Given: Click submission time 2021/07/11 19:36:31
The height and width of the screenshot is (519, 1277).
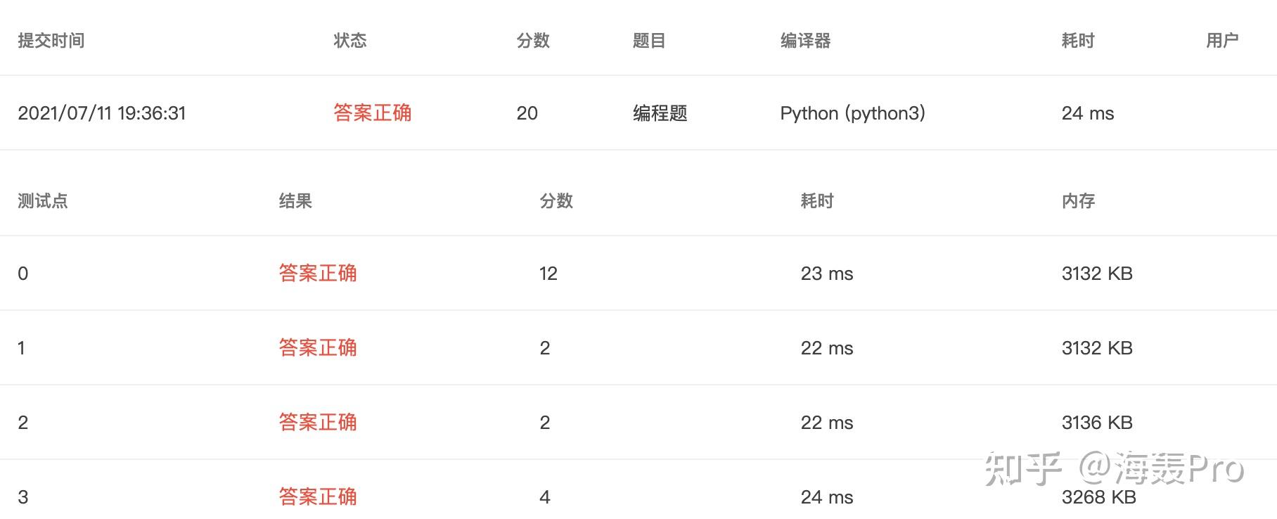Looking at the screenshot, I should tap(102, 113).
